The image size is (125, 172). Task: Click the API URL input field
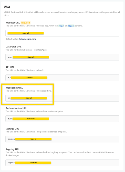62,78
